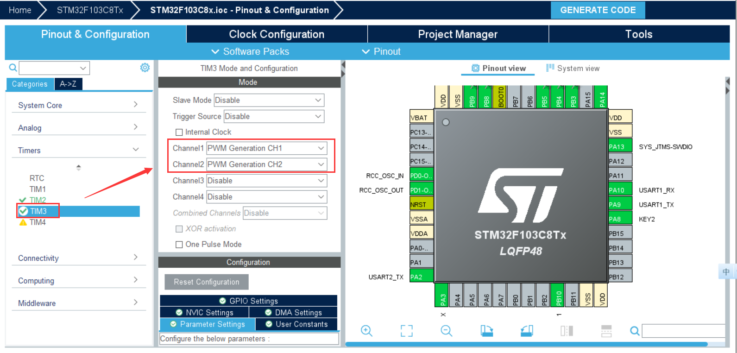Rotate the chip counter-clockwise
This screenshot has height=353, width=737.
[x=527, y=331]
